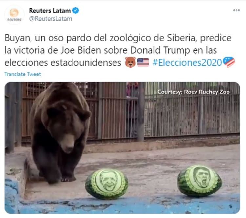Image resolution: width=246 pixels, height=218 pixels.
Task: Open the @ReutersLatam handle link
Action: coord(51,19)
